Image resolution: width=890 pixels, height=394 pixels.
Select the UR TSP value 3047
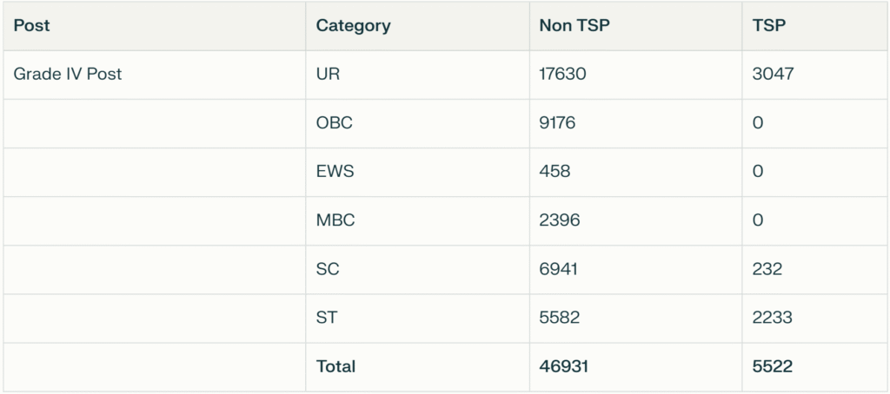coord(773,74)
